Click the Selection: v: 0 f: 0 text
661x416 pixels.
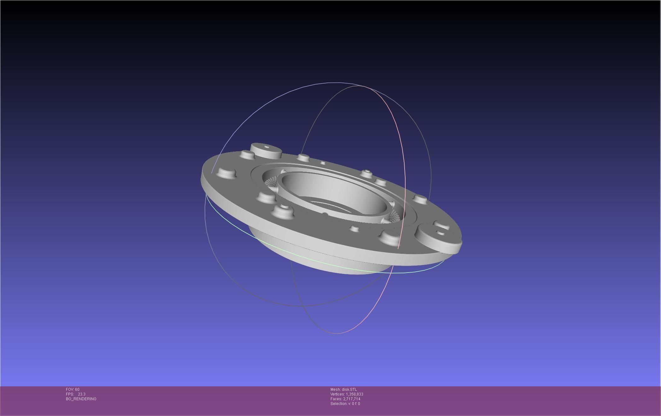pos(345,404)
